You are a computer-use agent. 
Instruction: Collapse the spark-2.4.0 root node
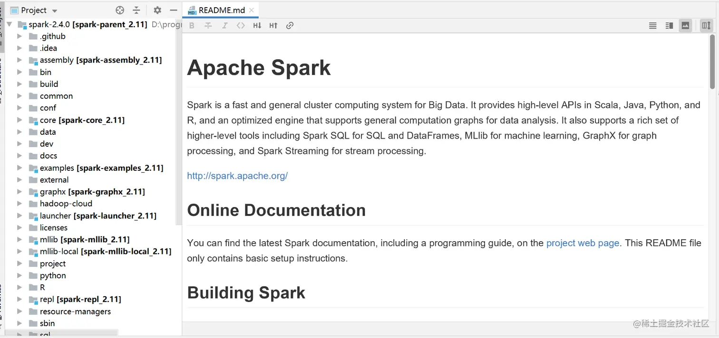click(x=9, y=24)
